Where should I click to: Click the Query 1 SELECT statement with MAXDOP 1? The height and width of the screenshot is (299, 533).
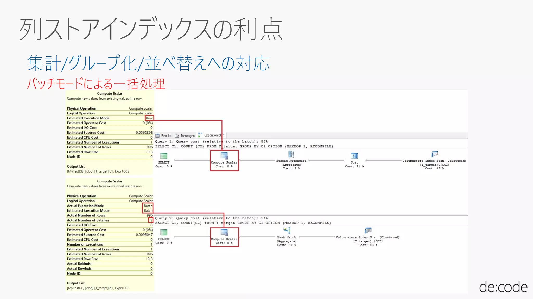point(244,146)
